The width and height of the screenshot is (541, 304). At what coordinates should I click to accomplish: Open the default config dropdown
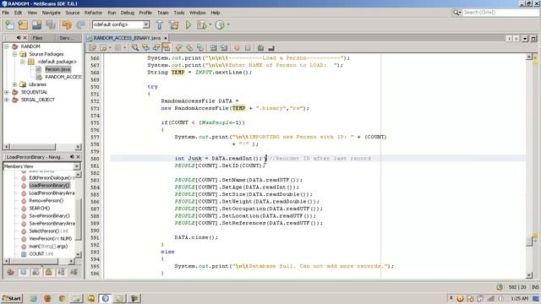coord(146,24)
